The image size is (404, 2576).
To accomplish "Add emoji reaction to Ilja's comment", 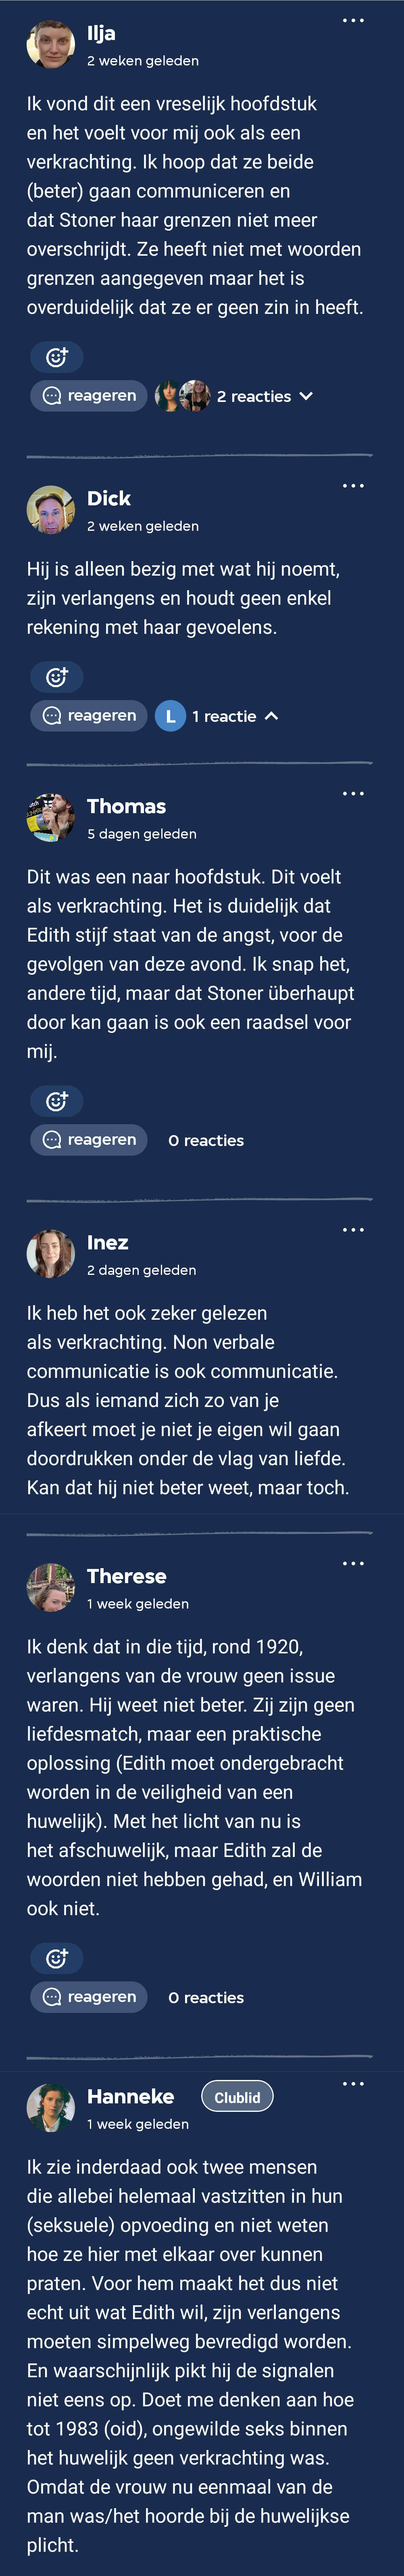I will [57, 357].
